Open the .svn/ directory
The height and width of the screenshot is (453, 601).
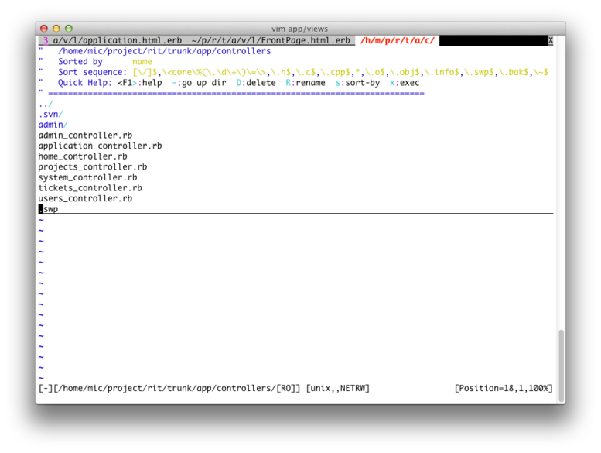coord(50,115)
